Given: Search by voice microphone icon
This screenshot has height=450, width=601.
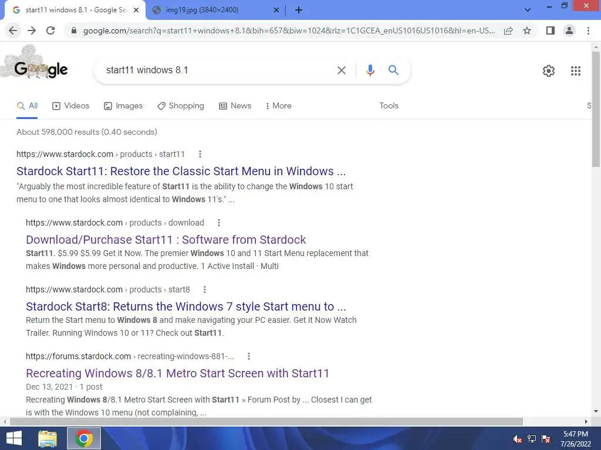Looking at the screenshot, I should (370, 70).
